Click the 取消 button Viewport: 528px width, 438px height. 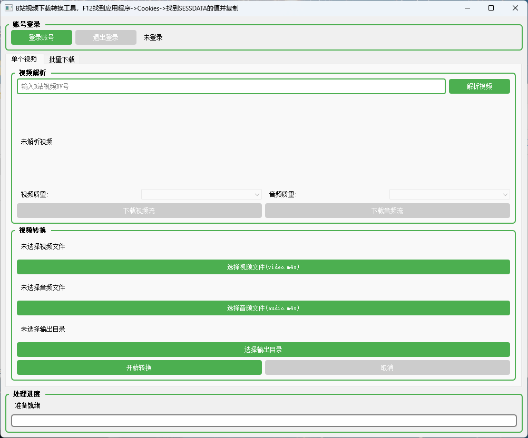387,367
